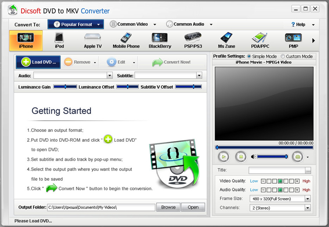Click the Load DVD button
The image size is (329, 227).
click(39, 62)
